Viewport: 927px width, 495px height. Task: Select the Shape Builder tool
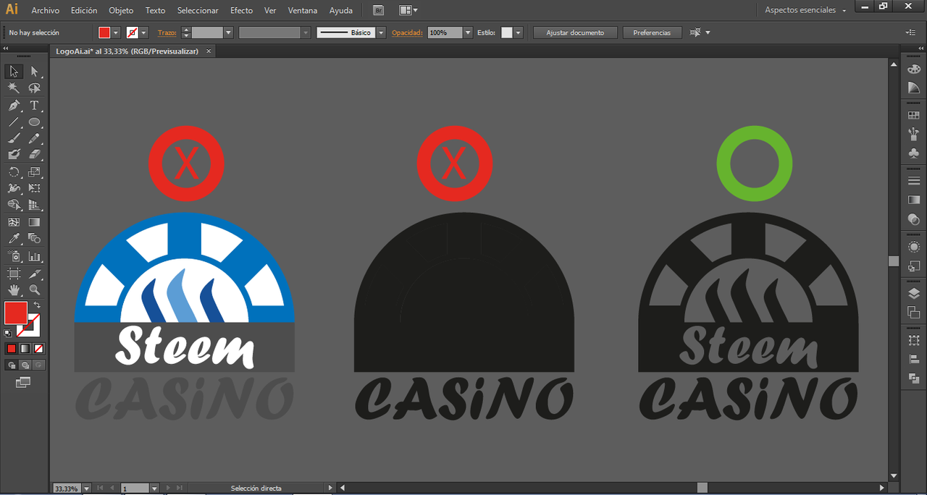[x=14, y=205]
